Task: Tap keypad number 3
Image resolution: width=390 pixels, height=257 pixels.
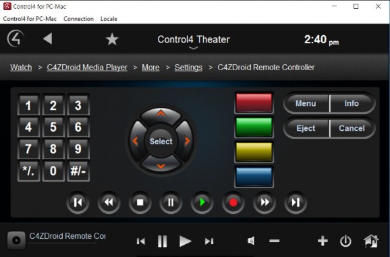Action: (x=78, y=105)
